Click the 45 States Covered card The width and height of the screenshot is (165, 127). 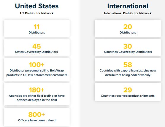(37, 48)
